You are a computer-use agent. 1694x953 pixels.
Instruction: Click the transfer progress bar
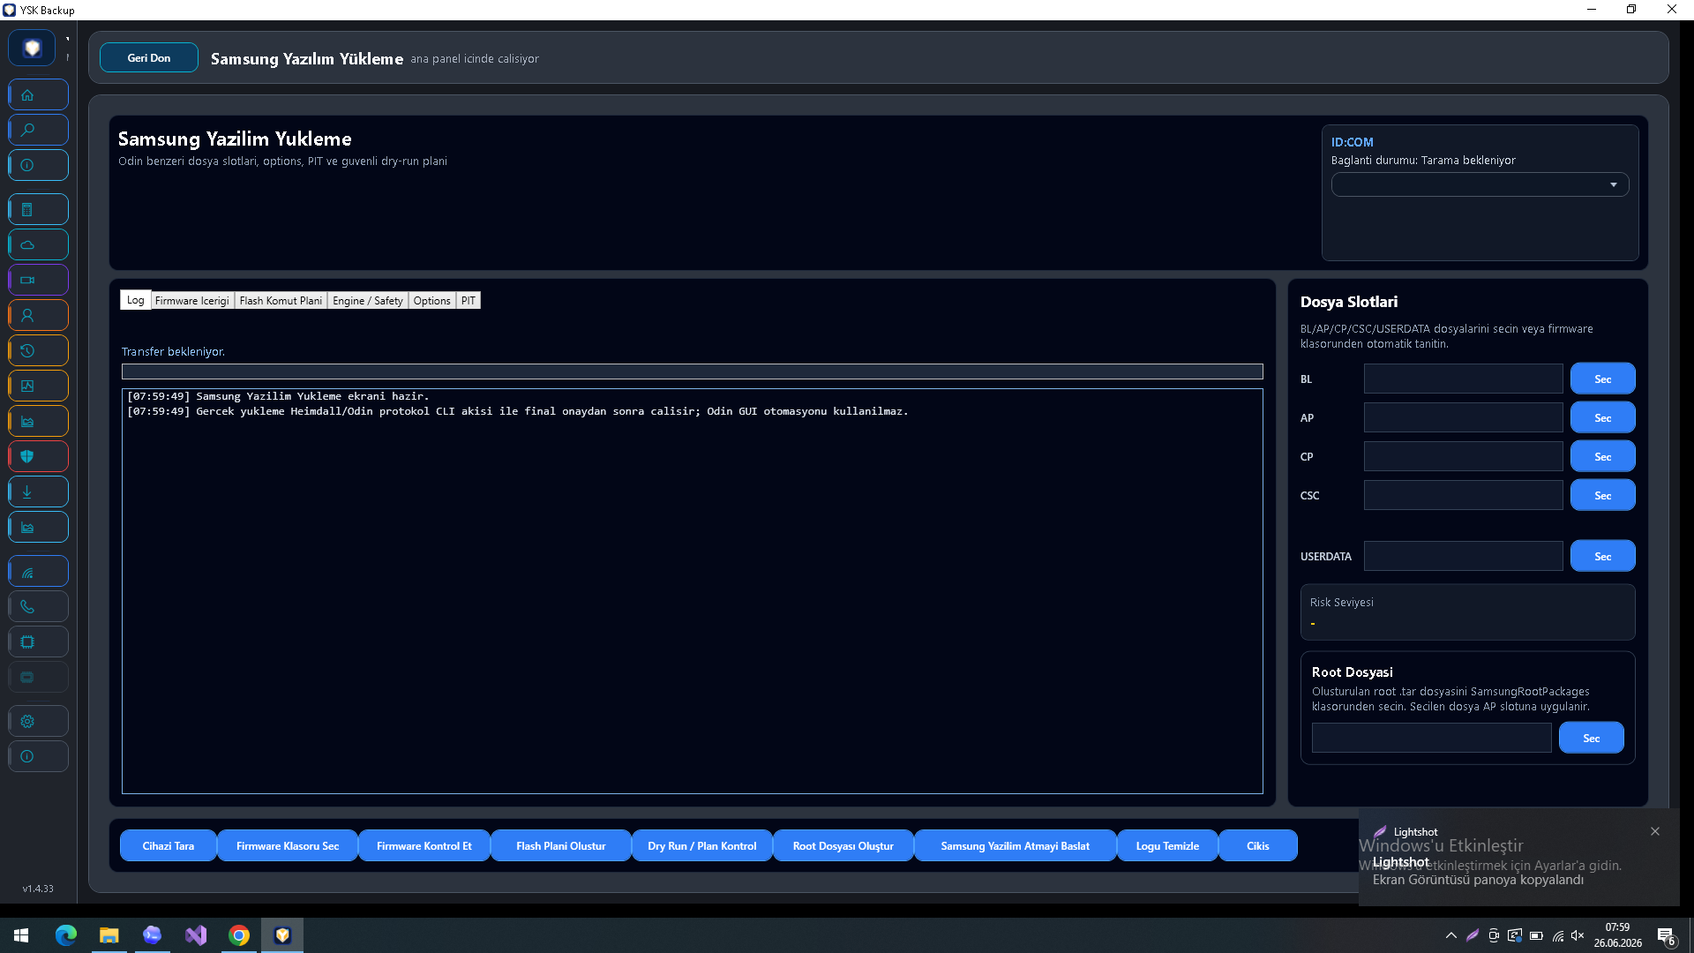pos(693,371)
